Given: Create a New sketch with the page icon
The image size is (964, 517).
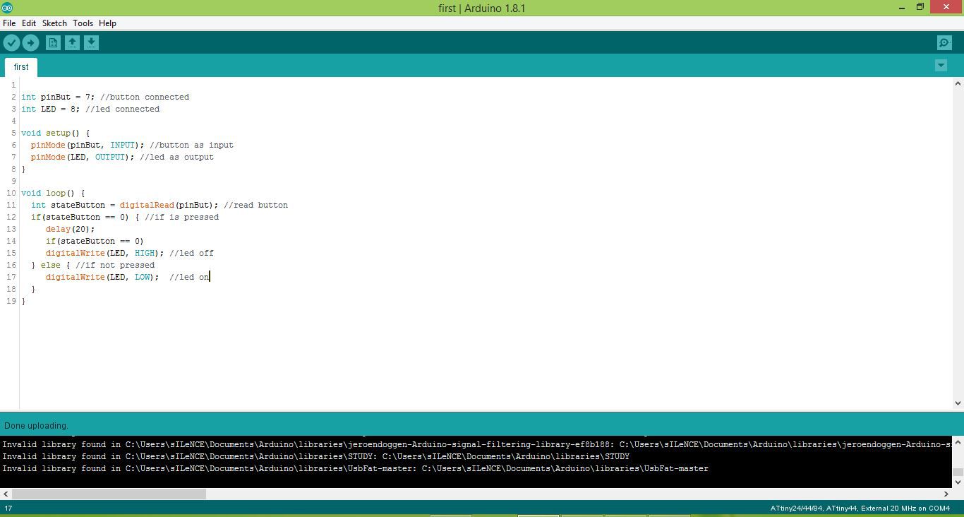Looking at the screenshot, I should click(53, 43).
